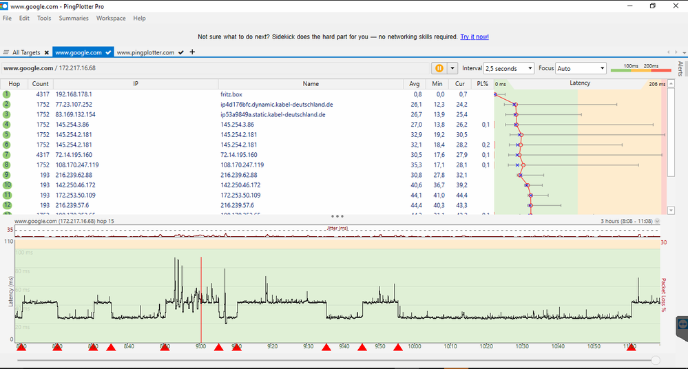Click the red marker triangle at 9:45
The height and width of the screenshot is (369, 688).
pos(362,348)
